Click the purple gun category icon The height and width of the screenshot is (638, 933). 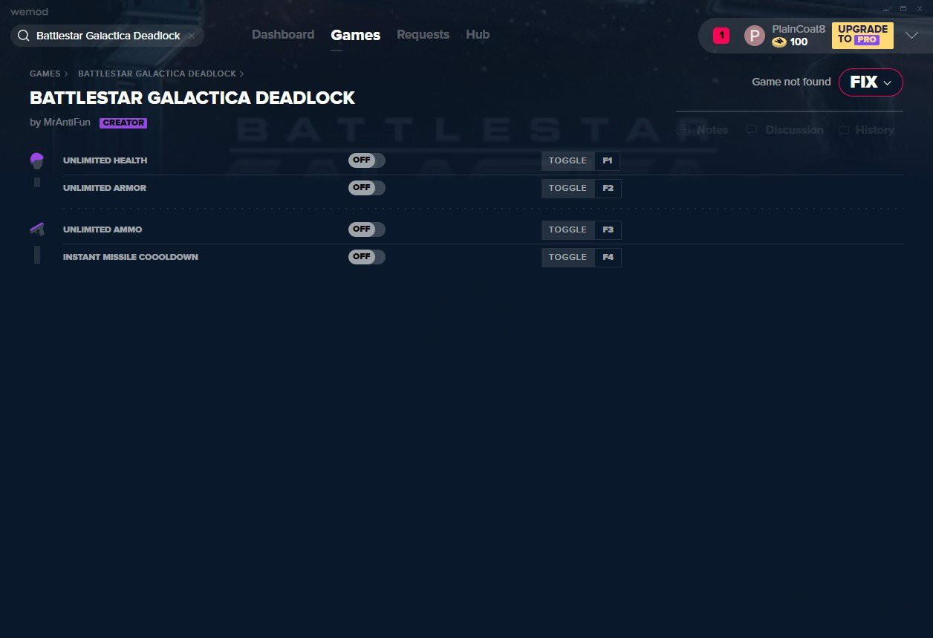[36, 229]
